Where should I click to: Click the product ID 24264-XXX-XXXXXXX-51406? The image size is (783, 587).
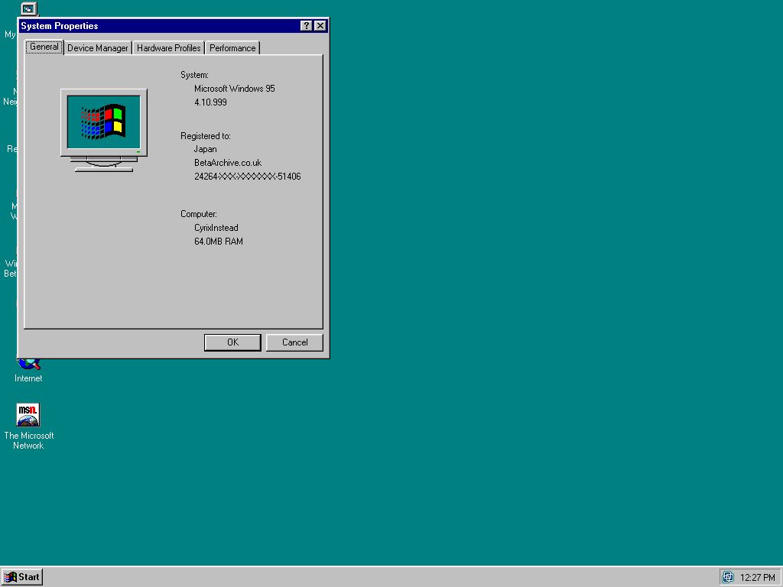click(x=248, y=177)
